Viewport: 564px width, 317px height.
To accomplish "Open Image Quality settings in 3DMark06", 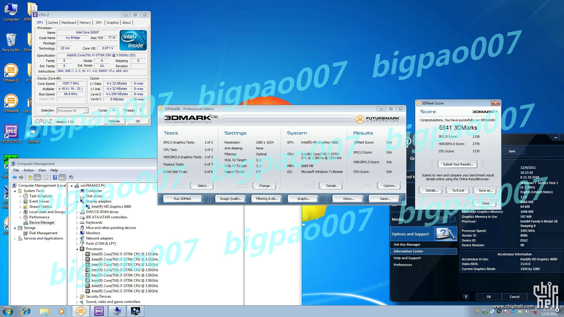I will (231, 198).
